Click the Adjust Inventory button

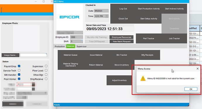119,80
